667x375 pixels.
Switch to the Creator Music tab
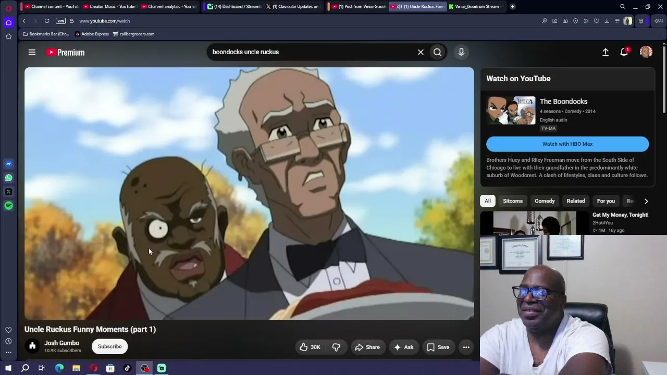[109, 7]
